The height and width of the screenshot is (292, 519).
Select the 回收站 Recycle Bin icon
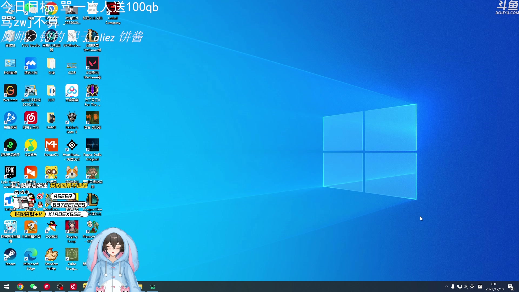[x=10, y=39]
